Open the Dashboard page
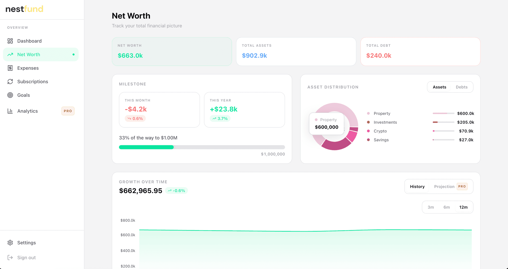508x269 pixels. [41, 41]
